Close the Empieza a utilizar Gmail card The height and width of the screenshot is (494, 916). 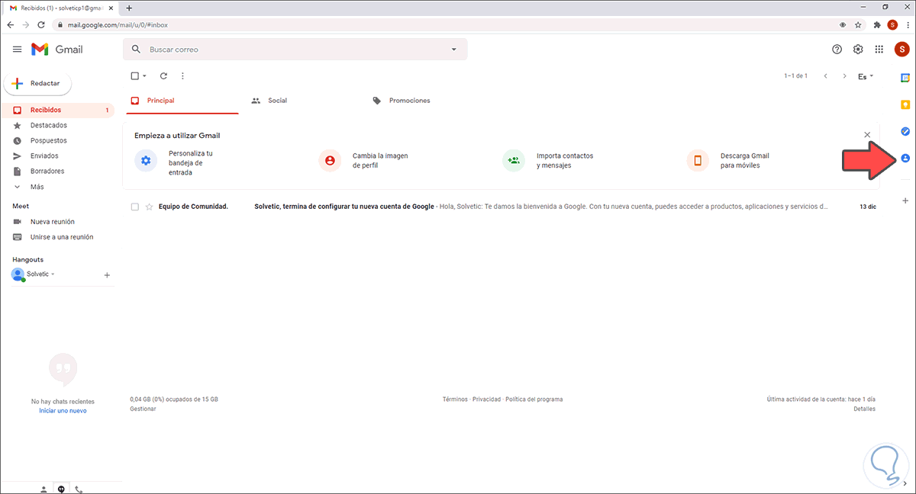point(867,135)
